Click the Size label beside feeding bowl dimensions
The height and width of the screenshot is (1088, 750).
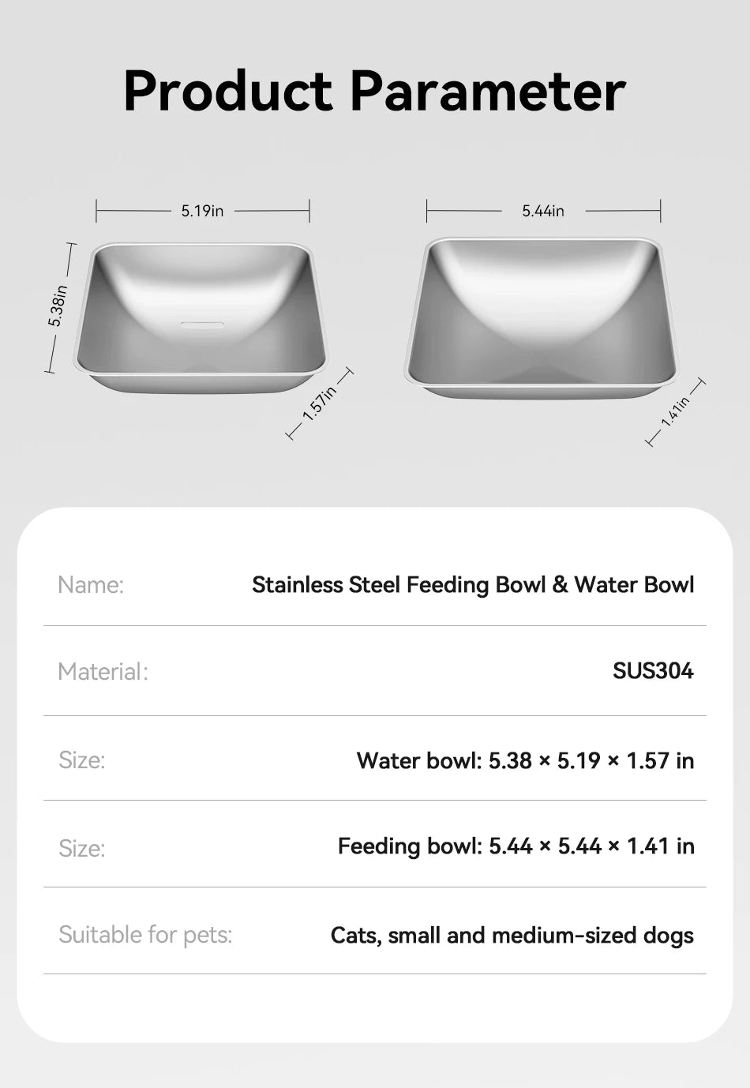point(82,848)
